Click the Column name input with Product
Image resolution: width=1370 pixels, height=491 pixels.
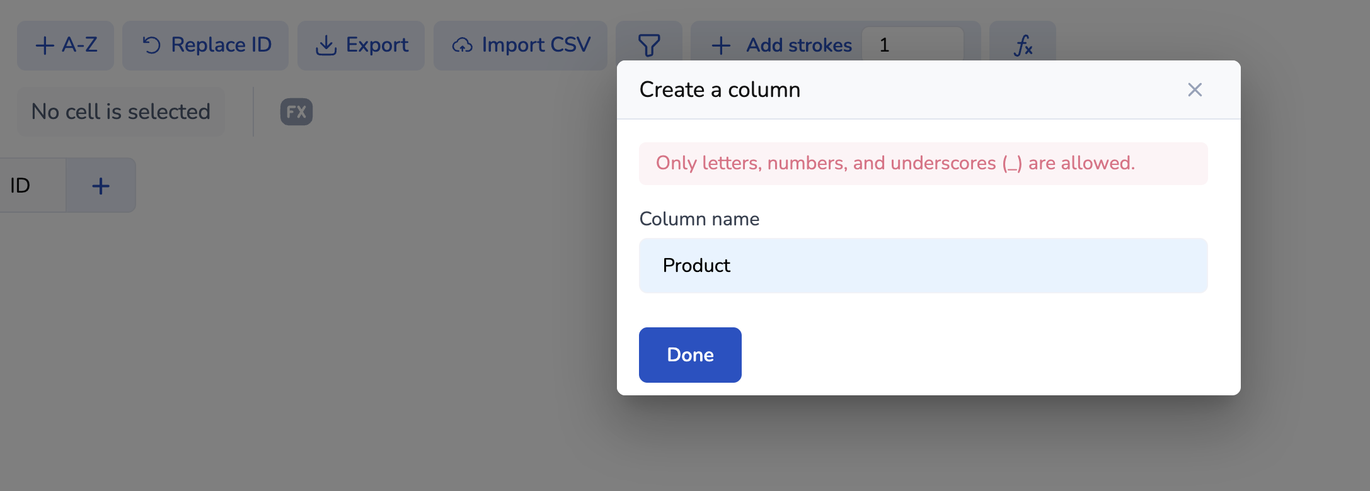pyautogui.click(x=923, y=266)
